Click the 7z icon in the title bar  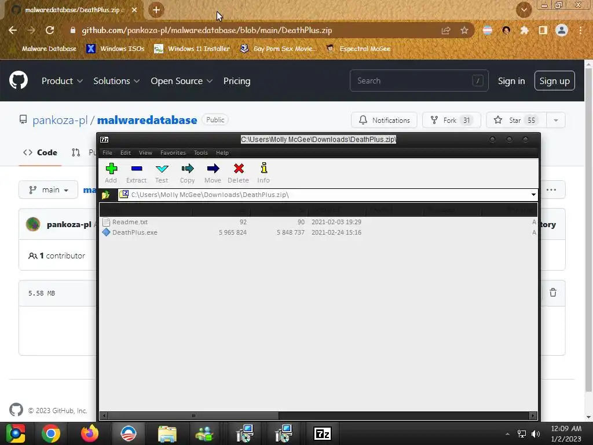tap(104, 140)
